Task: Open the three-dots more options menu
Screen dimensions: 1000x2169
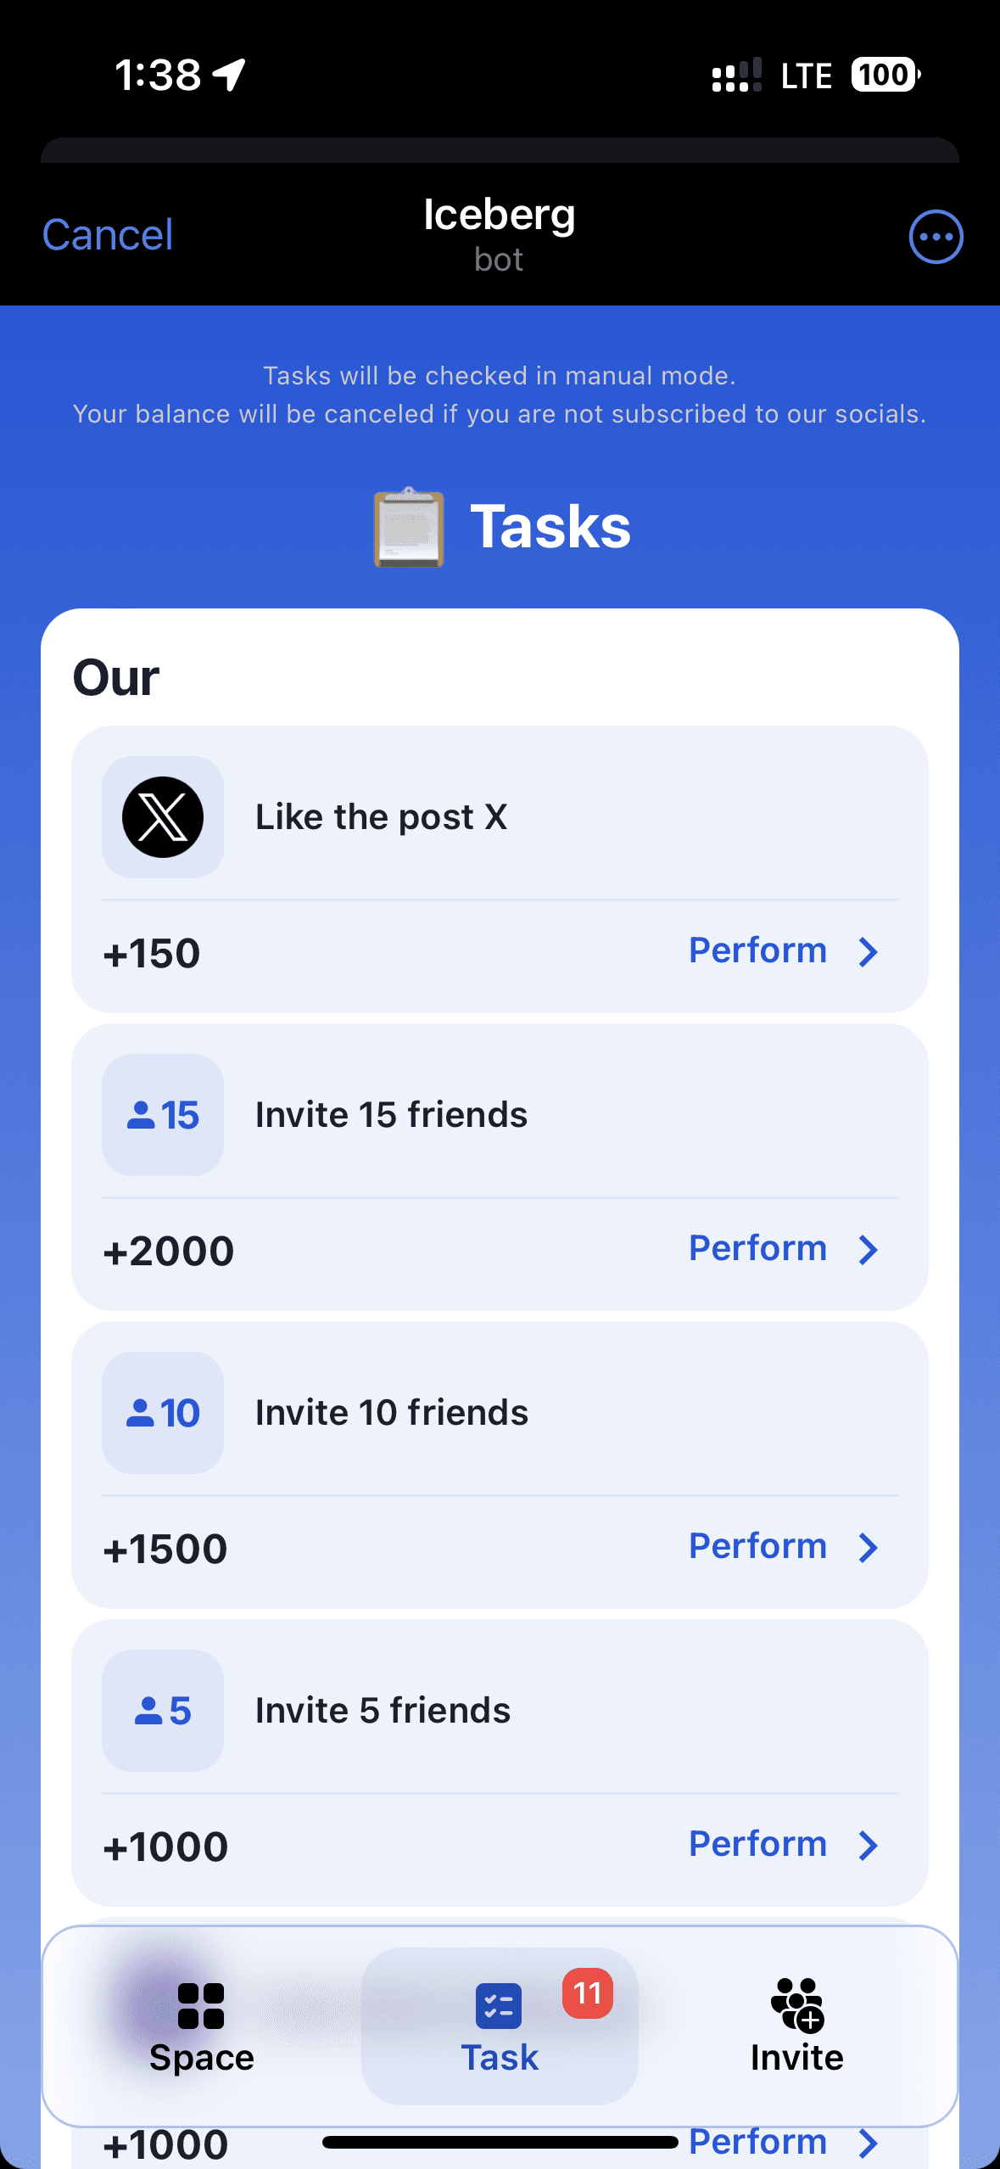Action: click(936, 237)
